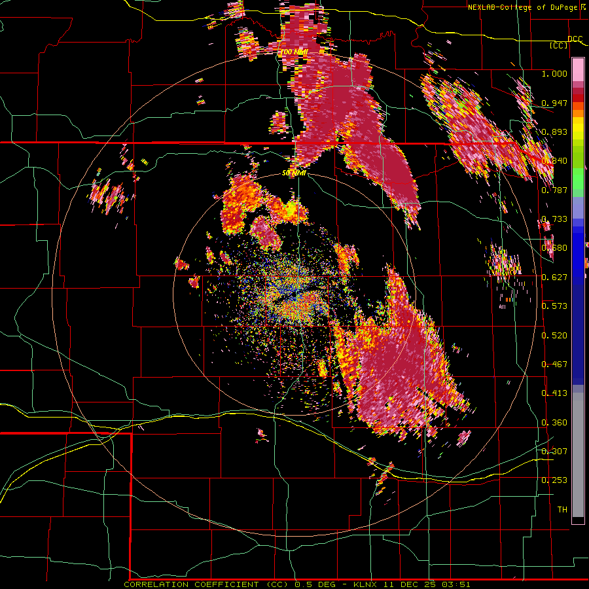Pick the light pink color at the top of the scale

[578, 69]
